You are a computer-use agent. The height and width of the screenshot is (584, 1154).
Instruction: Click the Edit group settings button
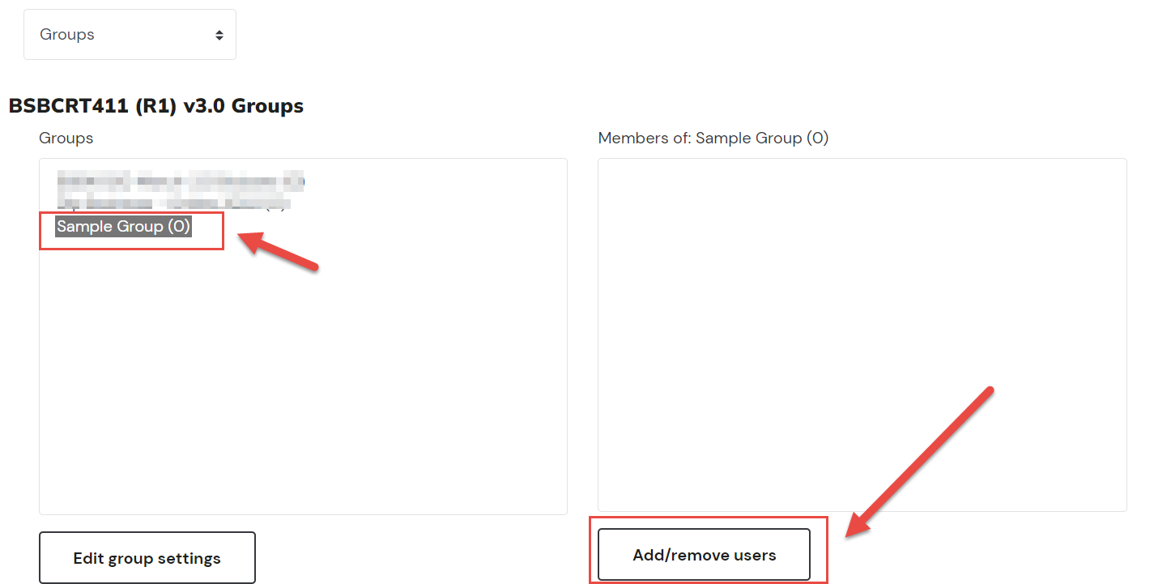(x=147, y=558)
